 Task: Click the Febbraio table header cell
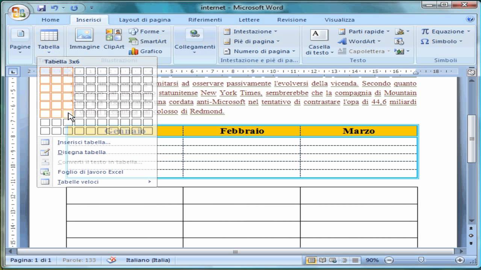(242, 131)
